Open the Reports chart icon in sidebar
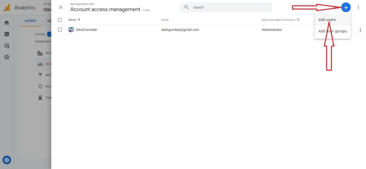 pyautogui.click(x=7, y=34)
